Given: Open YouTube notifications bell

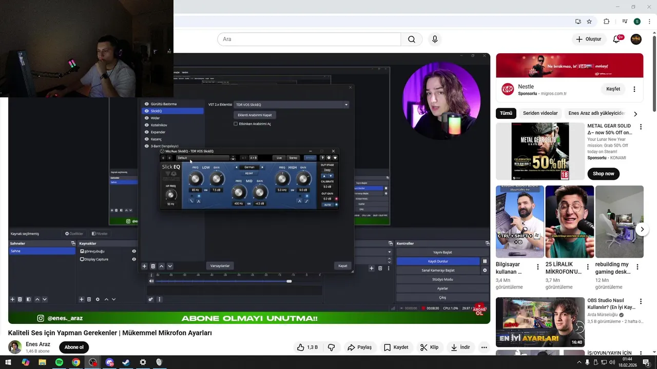Looking at the screenshot, I should (617, 39).
